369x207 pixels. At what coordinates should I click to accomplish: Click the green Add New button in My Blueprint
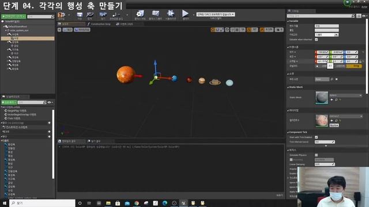coord(9,102)
